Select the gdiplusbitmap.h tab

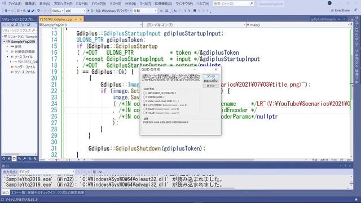point(323,19)
